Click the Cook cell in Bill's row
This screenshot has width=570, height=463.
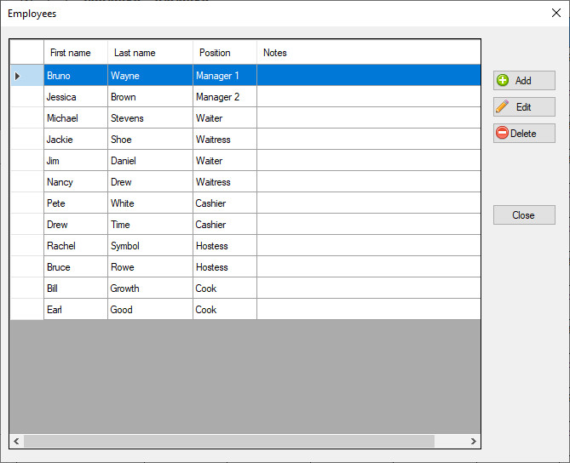(225, 289)
